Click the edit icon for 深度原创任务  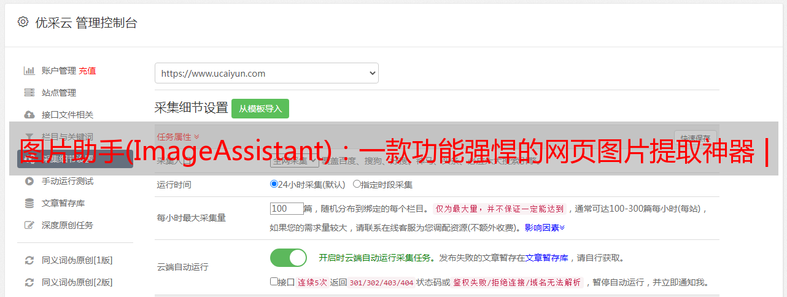tap(29, 225)
